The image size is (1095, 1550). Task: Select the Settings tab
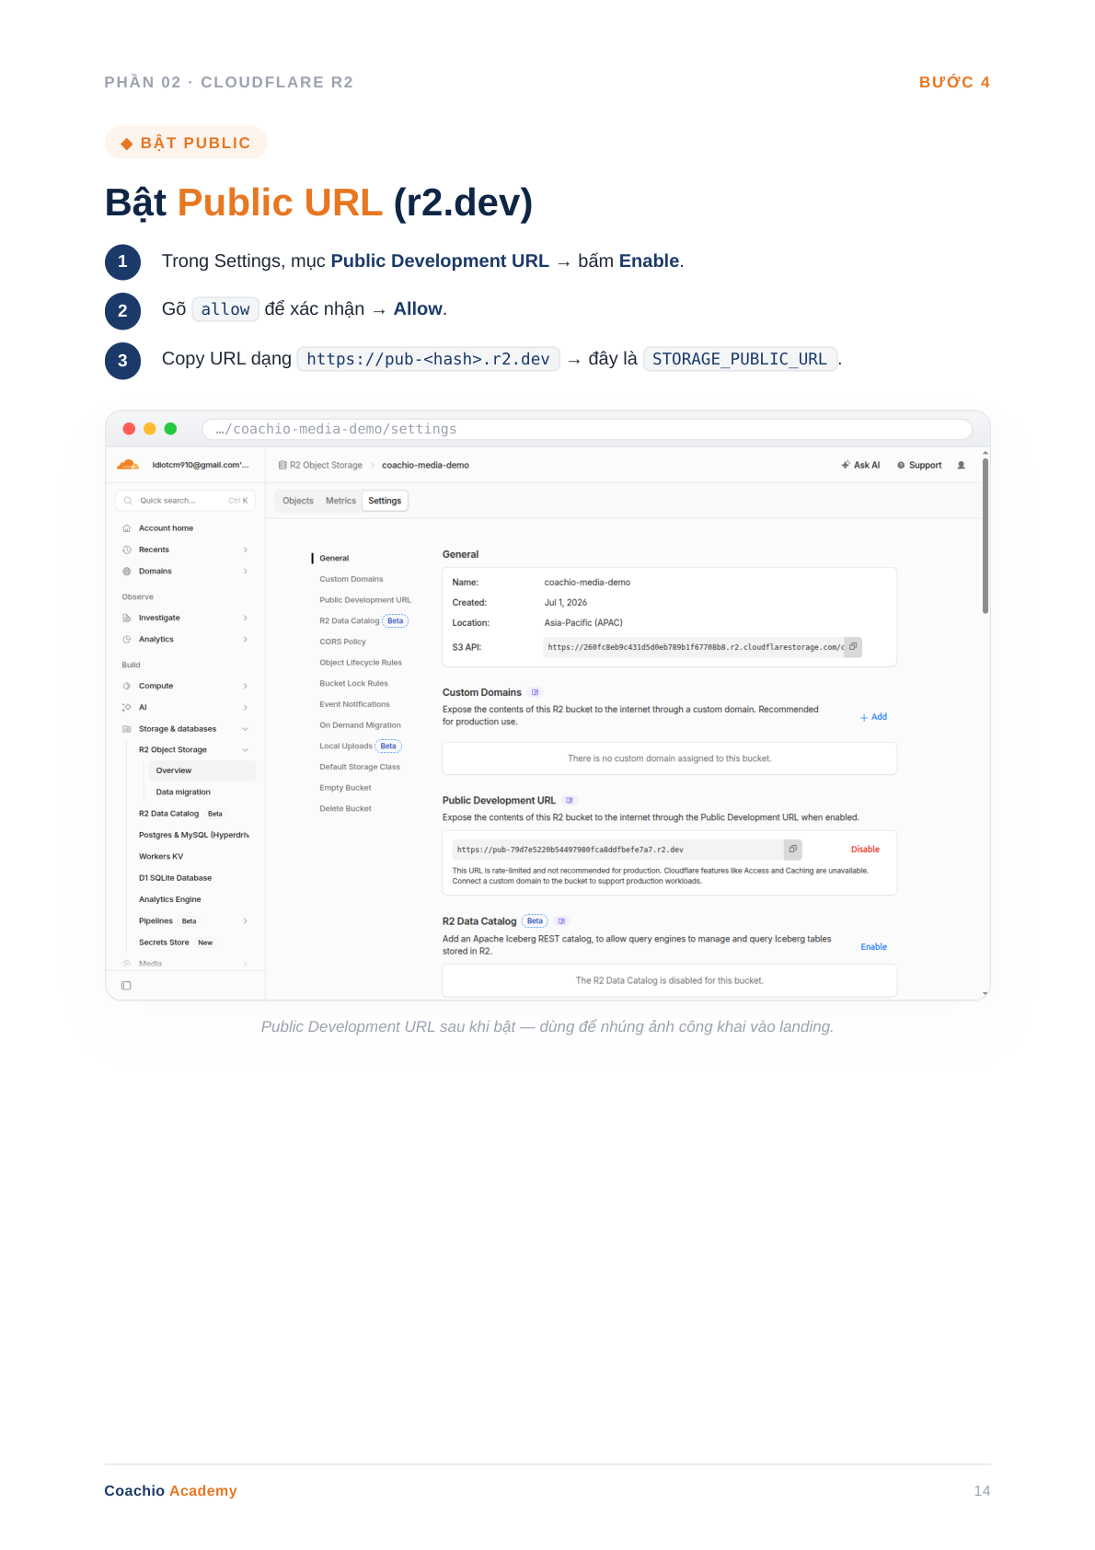click(x=385, y=501)
